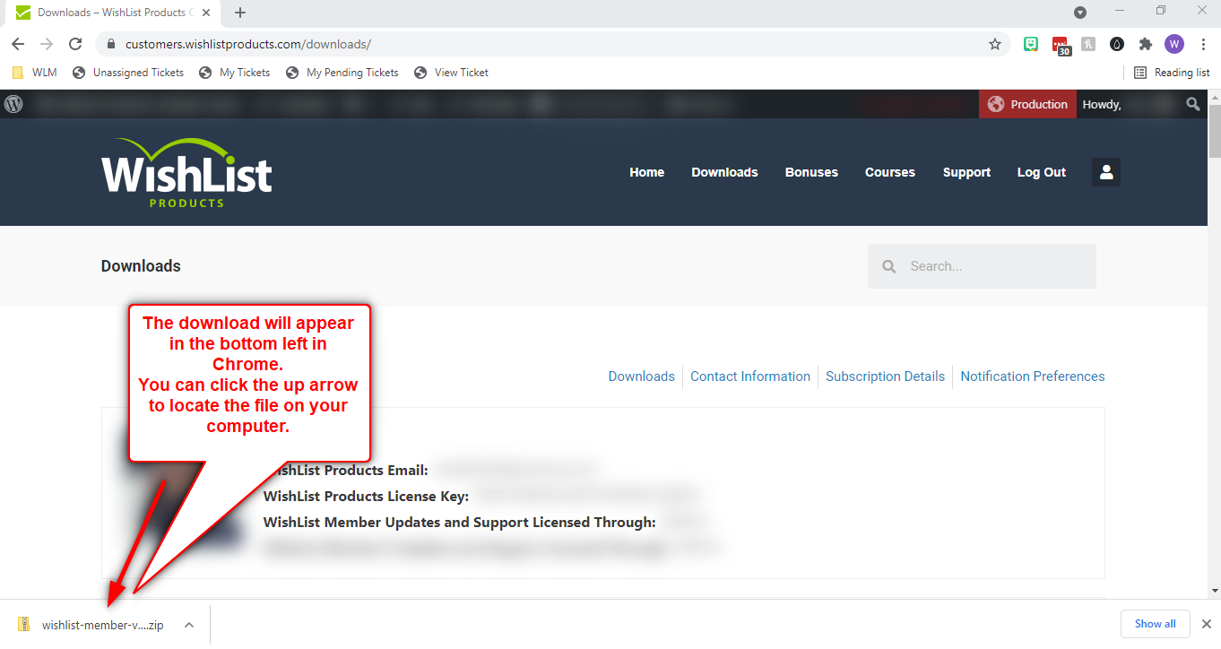Click the WishList Products logo
The height and width of the screenshot is (649, 1221).
(x=186, y=172)
